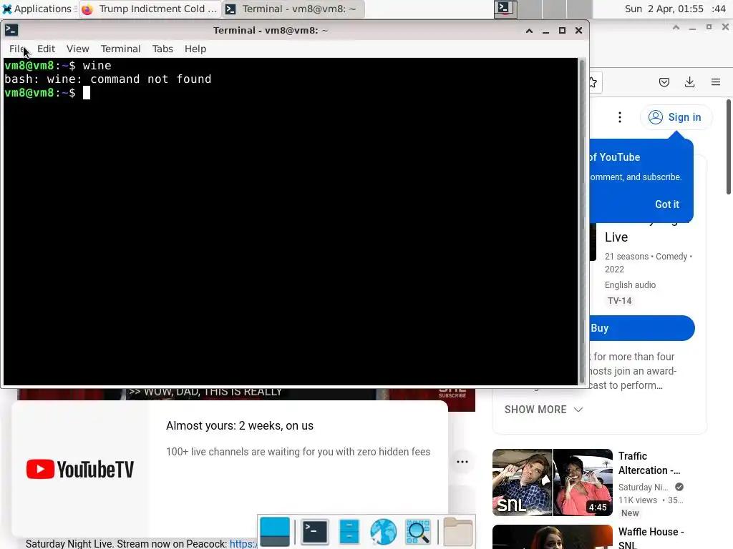Click the workspace switcher terminal thumbnail
Image resolution: width=733 pixels, height=549 pixels.
505,9
